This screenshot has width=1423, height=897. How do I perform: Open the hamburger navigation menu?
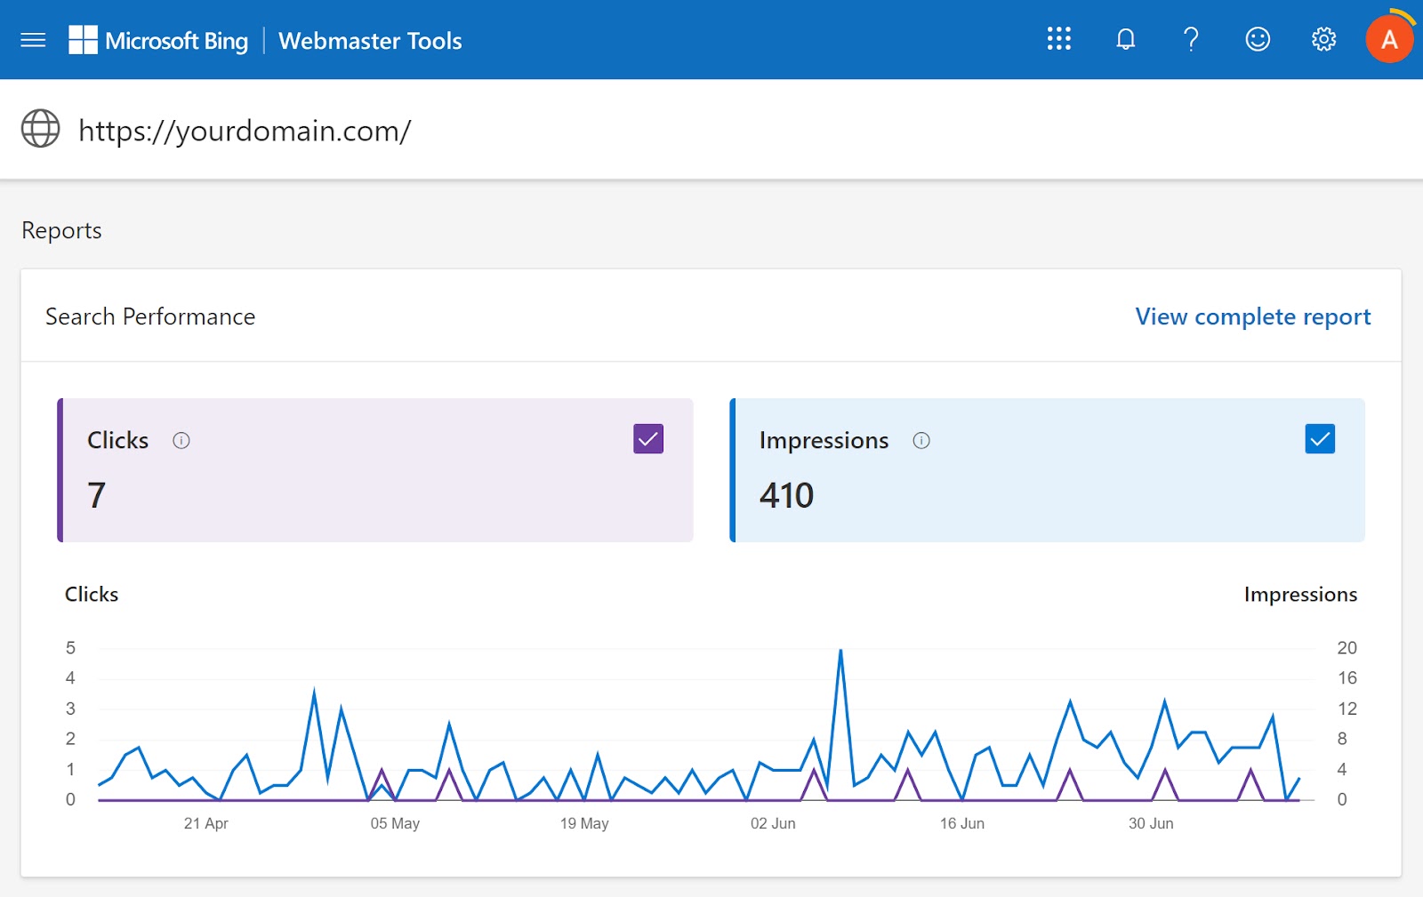point(33,39)
